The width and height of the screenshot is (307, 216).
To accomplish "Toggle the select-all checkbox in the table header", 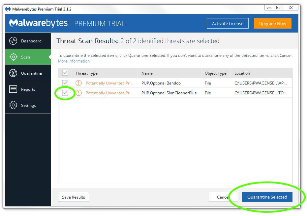I will tap(65, 73).
